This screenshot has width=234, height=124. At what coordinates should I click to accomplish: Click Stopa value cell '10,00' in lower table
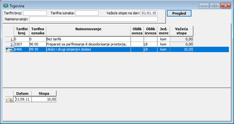tap(44, 99)
